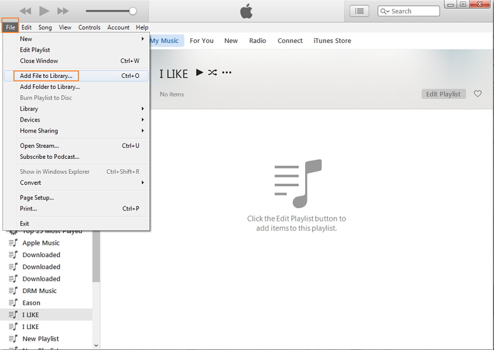Open the three-dot more options for playlist
Viewport: 494px width, 350px height.
(227, 73)
